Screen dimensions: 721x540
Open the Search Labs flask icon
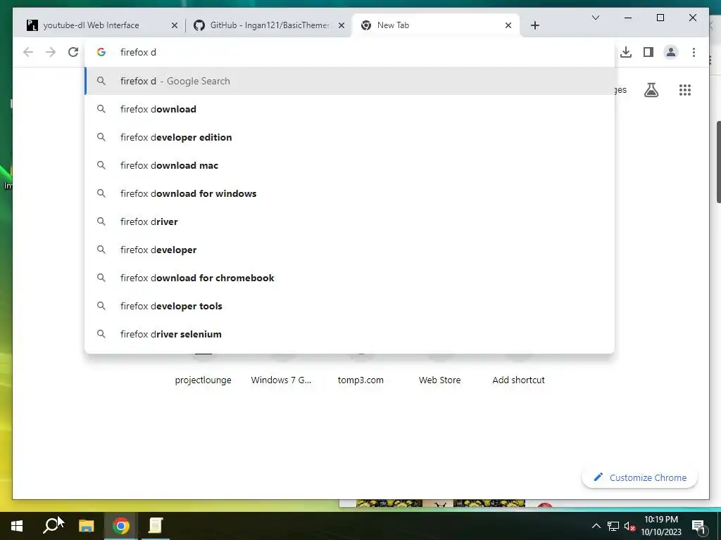pos(651,90)
